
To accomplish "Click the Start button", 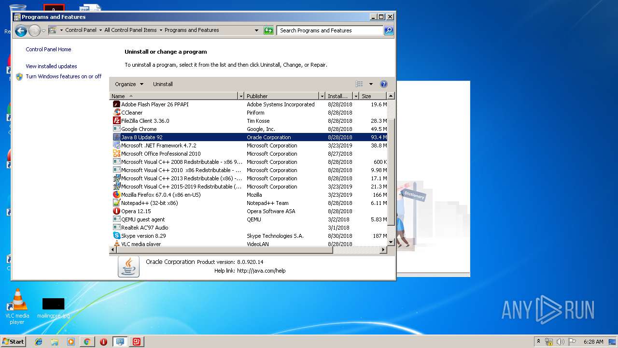I will 13,342.
